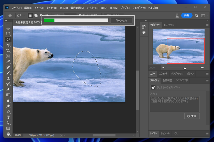Open the workspace switcher dropdown
This screenshot has width=214, height=142.
(x=203, y=16)
